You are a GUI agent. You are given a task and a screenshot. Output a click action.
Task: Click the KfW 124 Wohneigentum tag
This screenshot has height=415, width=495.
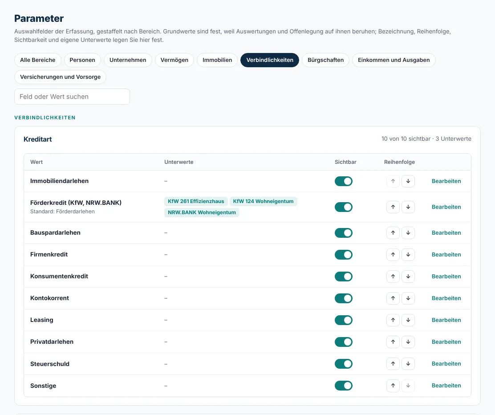263,202
